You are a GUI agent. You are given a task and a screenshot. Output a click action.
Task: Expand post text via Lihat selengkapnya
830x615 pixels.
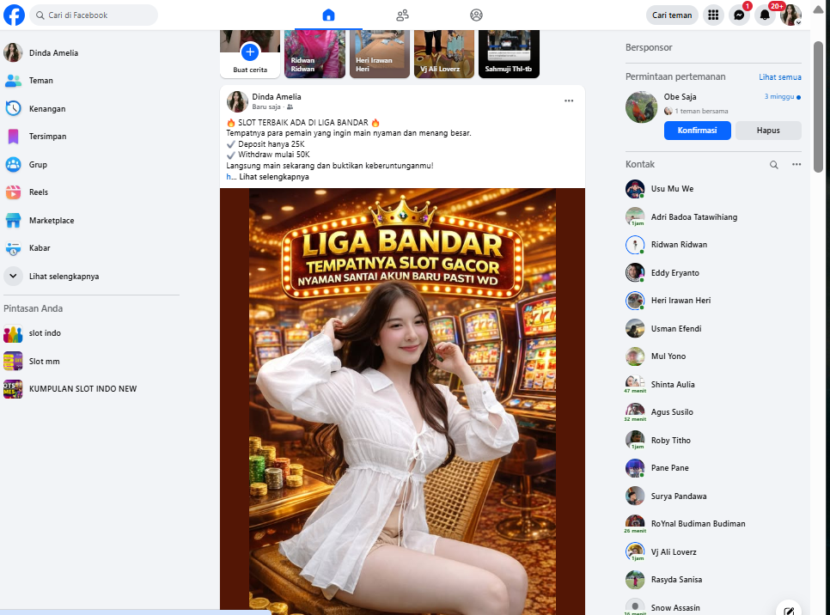[x=274, y=177]
